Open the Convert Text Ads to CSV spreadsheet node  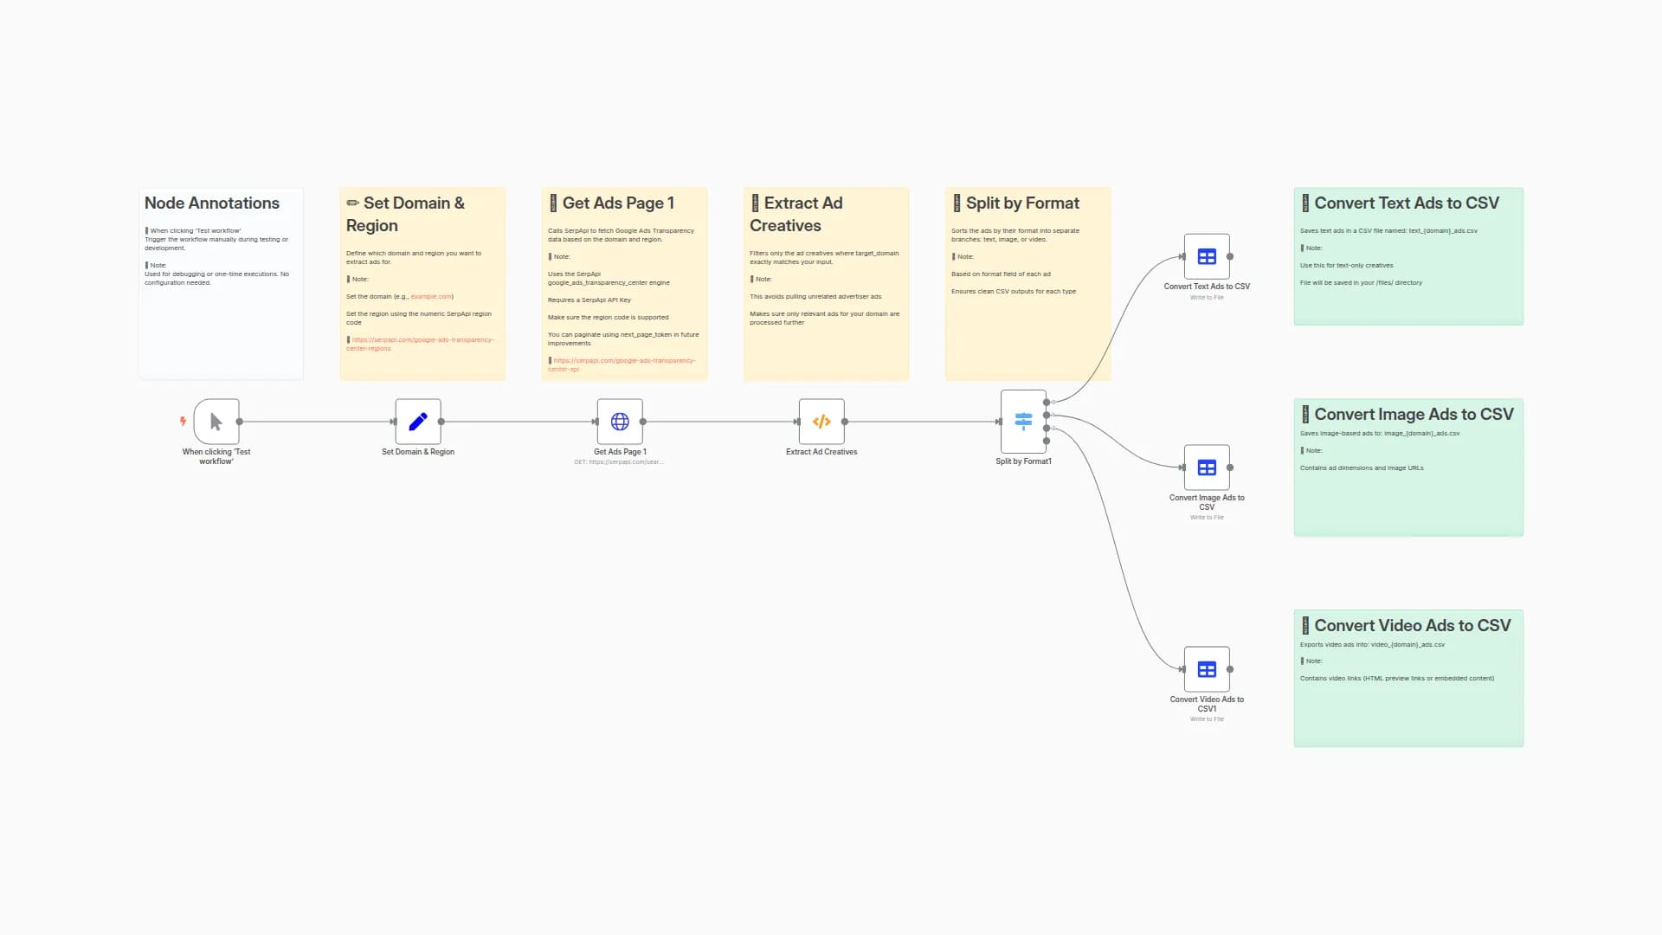[1207, 256]
